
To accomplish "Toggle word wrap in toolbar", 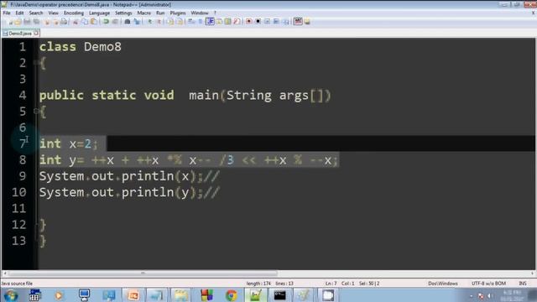I will tap(191, 22).
